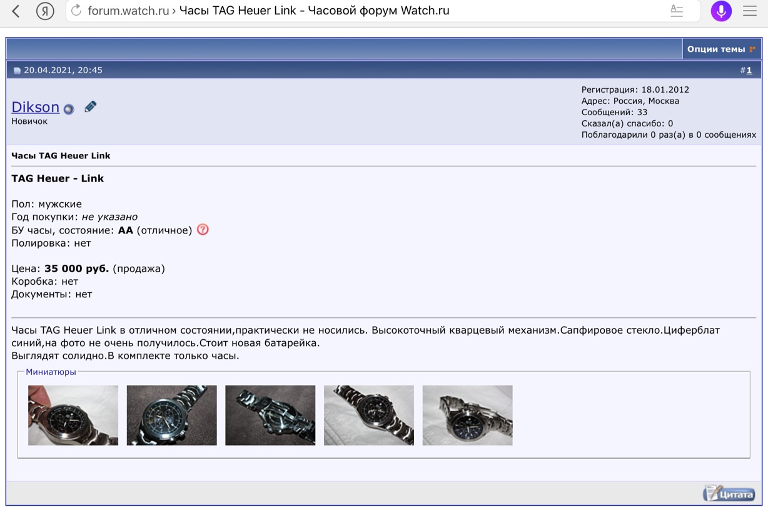Image resolution: width=768 pixels, height=507 pixels.
Task: Reload the page with the refresh icon
Action: point(76,11)
